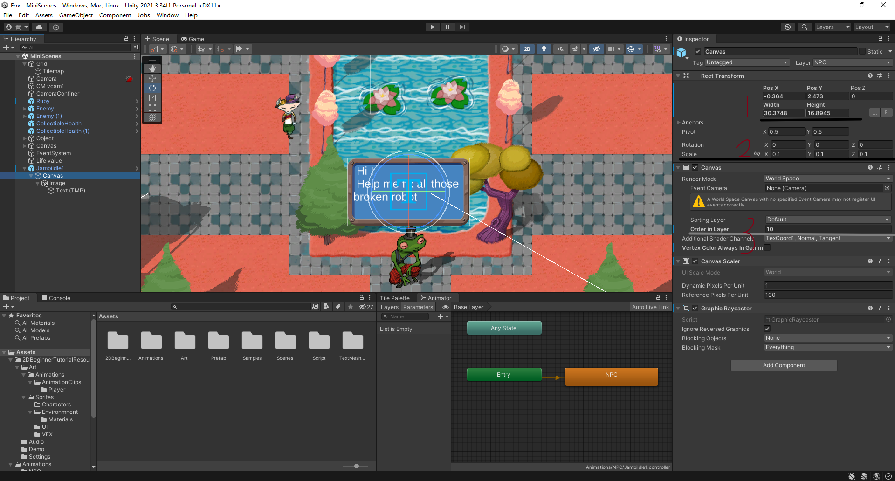The height and width of the screenshot is (481, 895).
Task: Toggle the Static checkbox
Action: click(x=862, y=51)
